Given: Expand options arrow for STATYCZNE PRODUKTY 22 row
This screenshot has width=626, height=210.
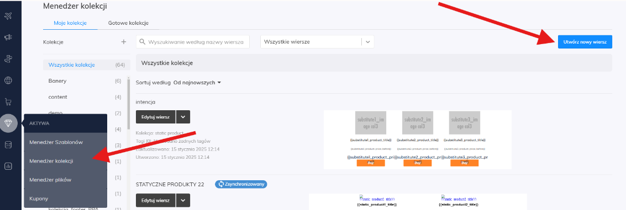Looking at the screenshot, I should [x=183, y=201].
